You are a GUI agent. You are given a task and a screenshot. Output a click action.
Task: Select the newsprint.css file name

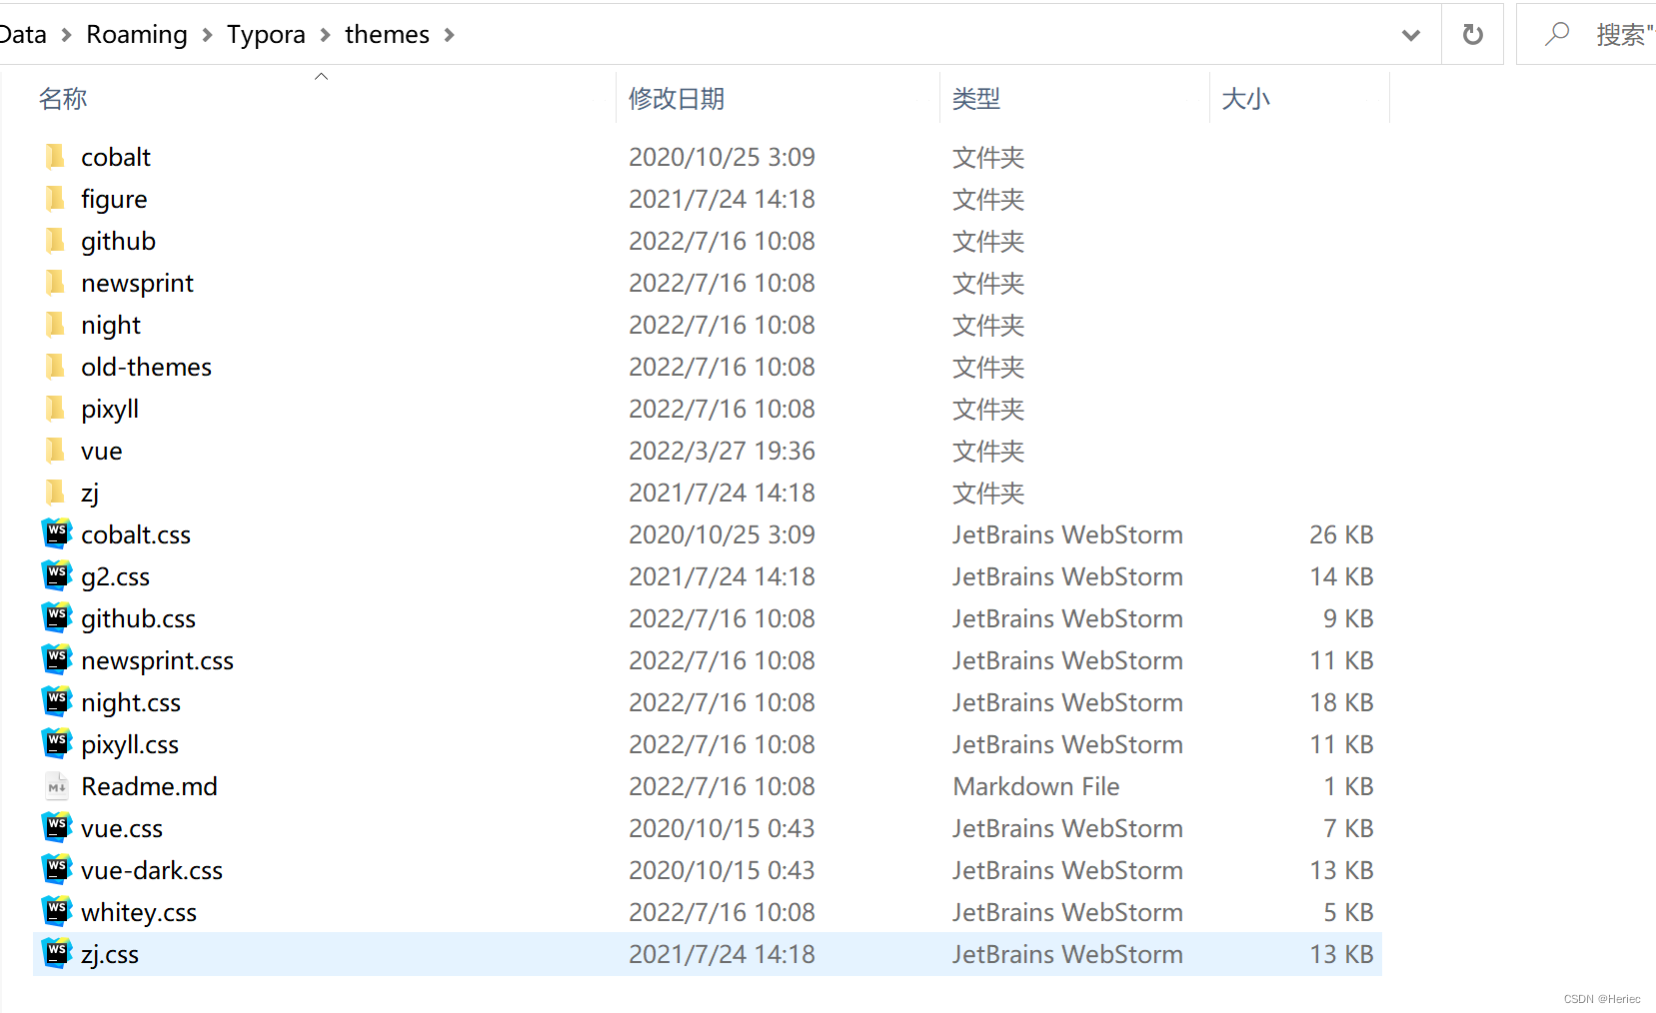coord(157,660)
